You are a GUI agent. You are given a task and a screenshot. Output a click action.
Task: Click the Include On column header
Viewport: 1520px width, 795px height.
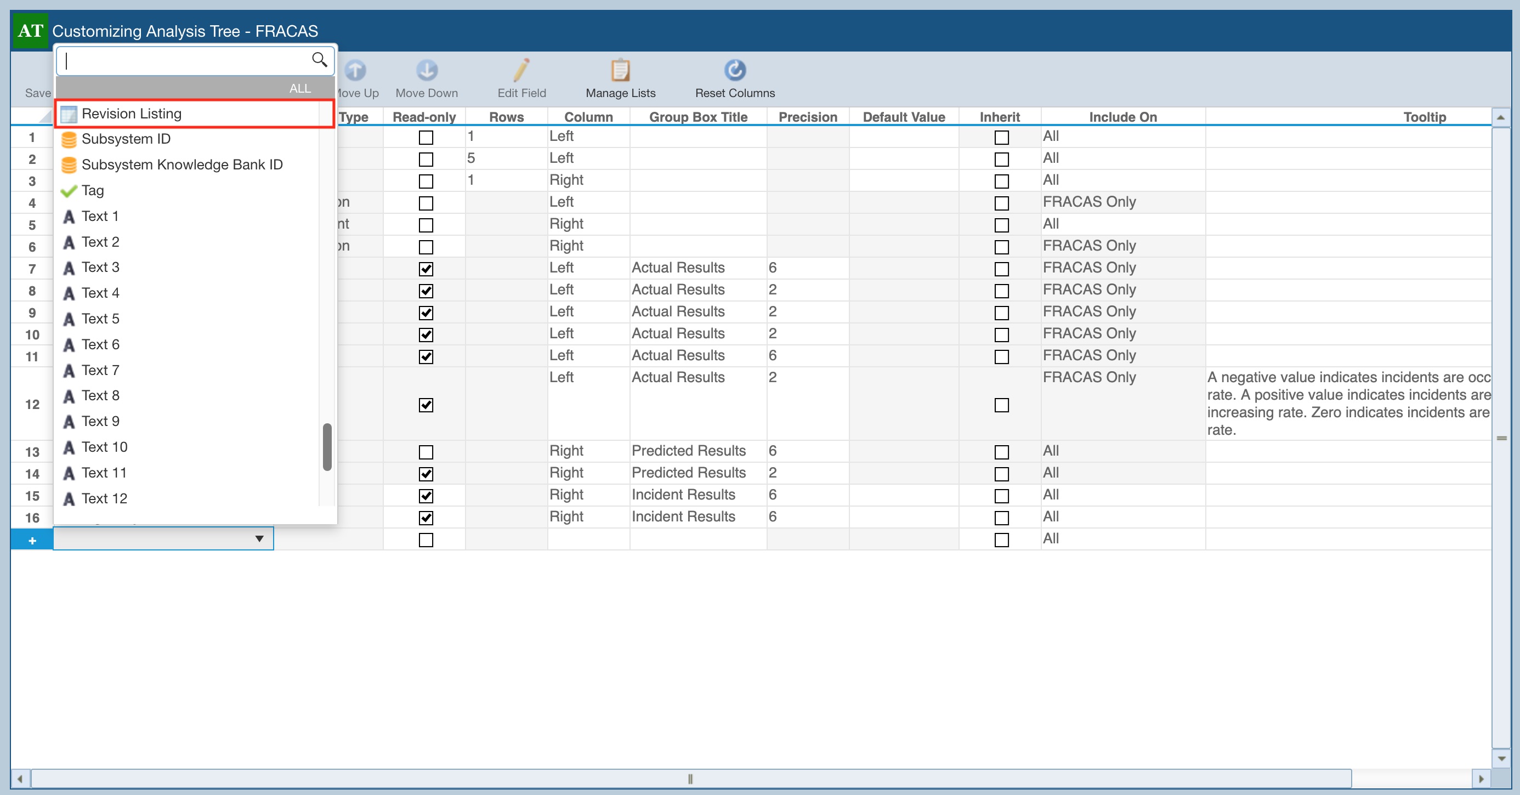1122,117
